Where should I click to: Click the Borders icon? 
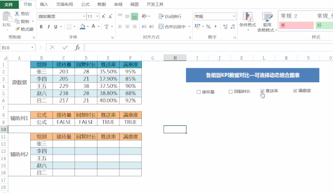point(69,27)
